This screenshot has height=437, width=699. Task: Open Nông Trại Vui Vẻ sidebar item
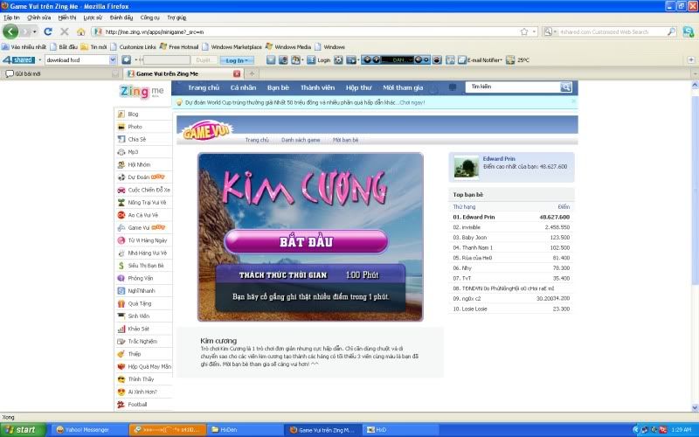147,203
